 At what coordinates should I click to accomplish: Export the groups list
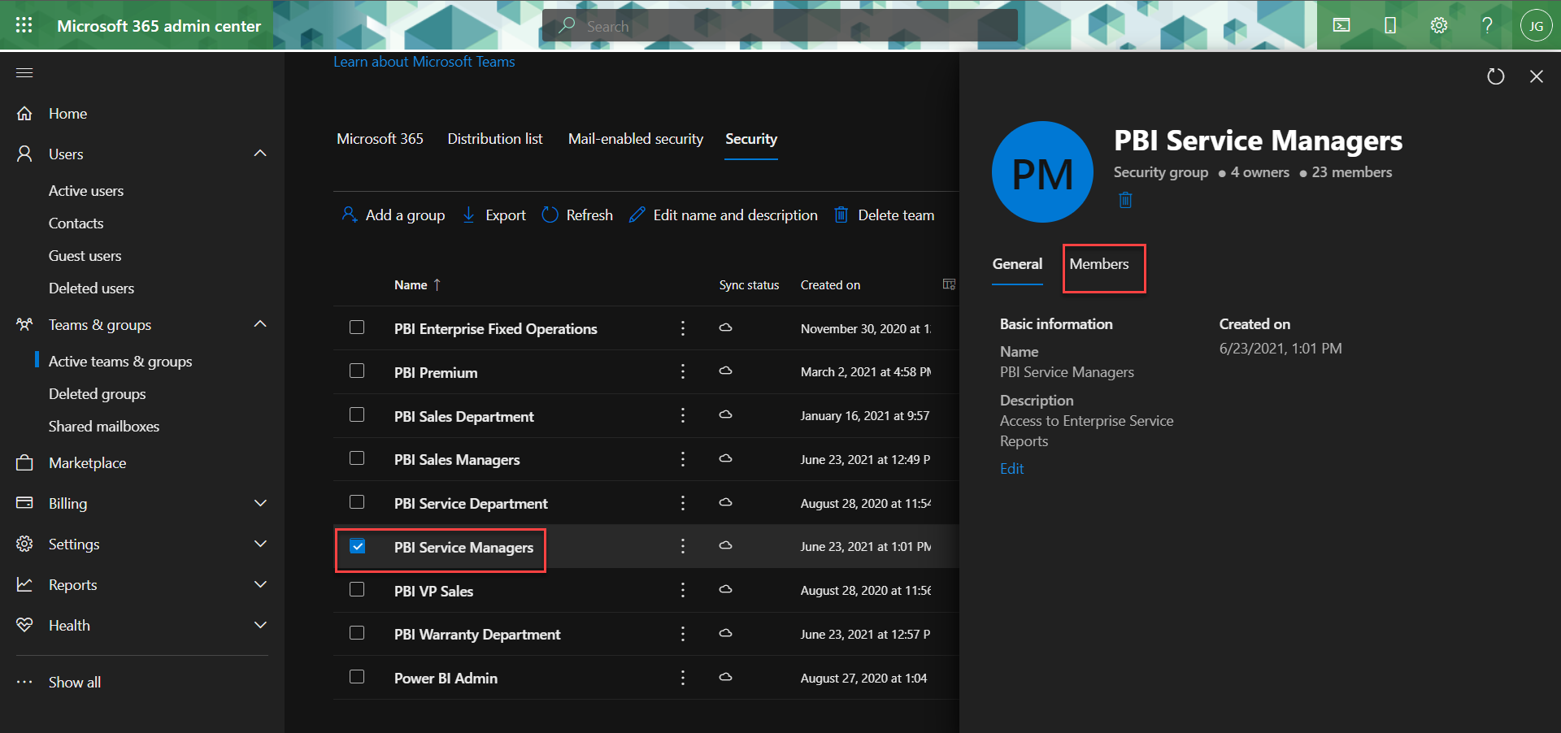point(494,215)
